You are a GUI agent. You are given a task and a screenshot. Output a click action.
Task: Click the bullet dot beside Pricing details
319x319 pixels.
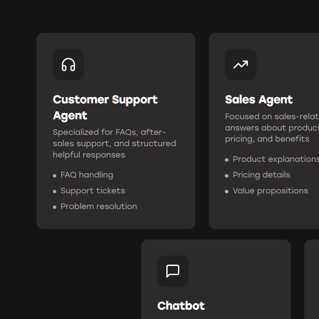[x=227, y=176]
